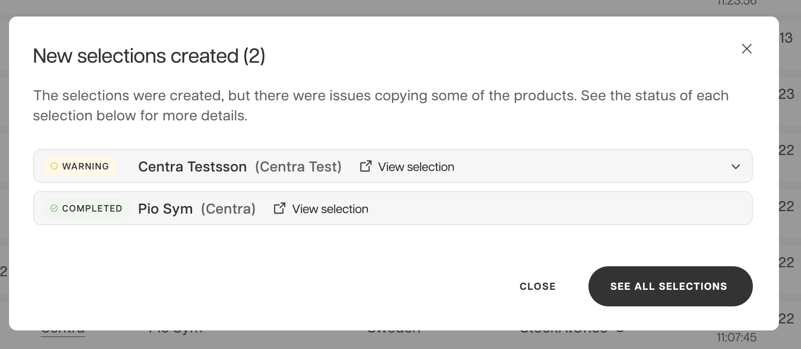
Task: Click the issues copying products description text
Action: point(380,105)
